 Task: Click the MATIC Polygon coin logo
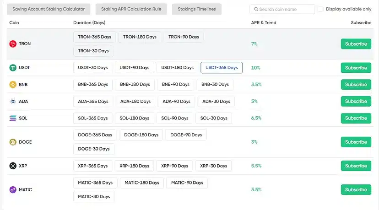pyautogui.click(x=13, y=190)
